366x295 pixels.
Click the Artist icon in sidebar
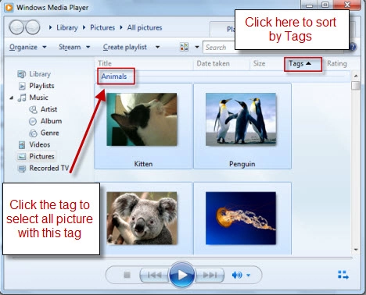33,109
